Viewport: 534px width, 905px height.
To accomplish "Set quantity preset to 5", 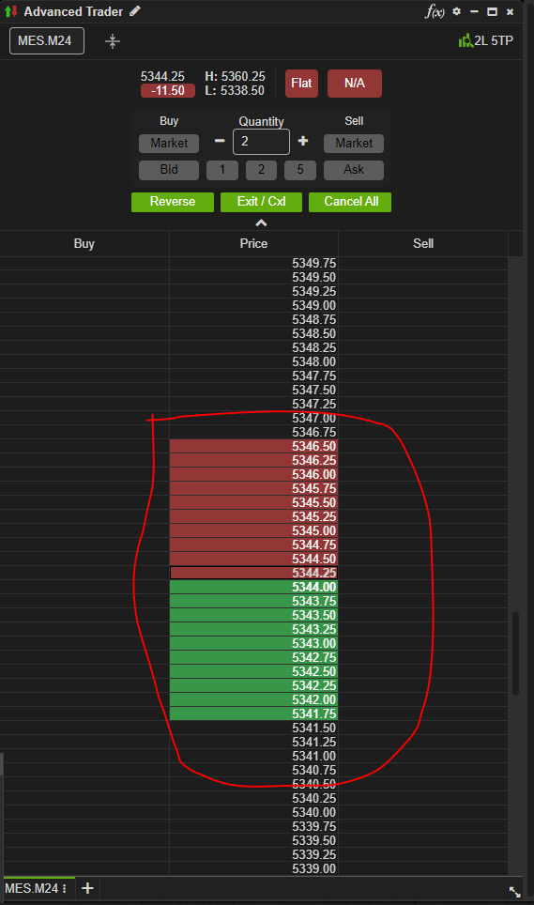I will click(x=300, y=170).
